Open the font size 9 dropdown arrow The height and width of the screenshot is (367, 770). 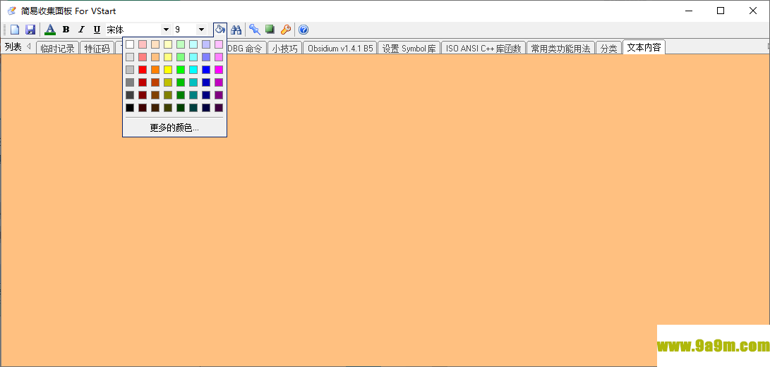(201, 30)
